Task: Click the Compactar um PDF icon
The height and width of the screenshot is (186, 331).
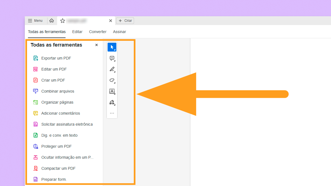Action: 36,168
